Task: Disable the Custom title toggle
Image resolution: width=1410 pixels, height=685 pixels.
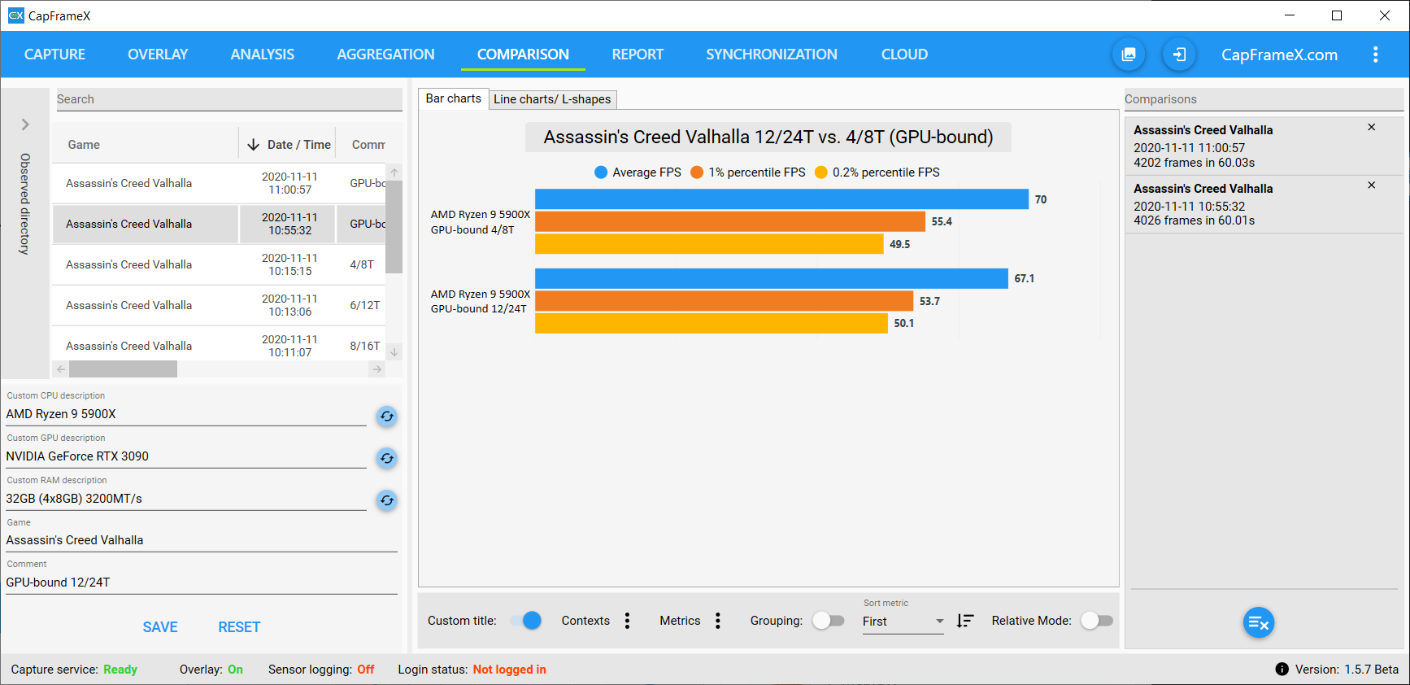Action: [x=526, y=621]
